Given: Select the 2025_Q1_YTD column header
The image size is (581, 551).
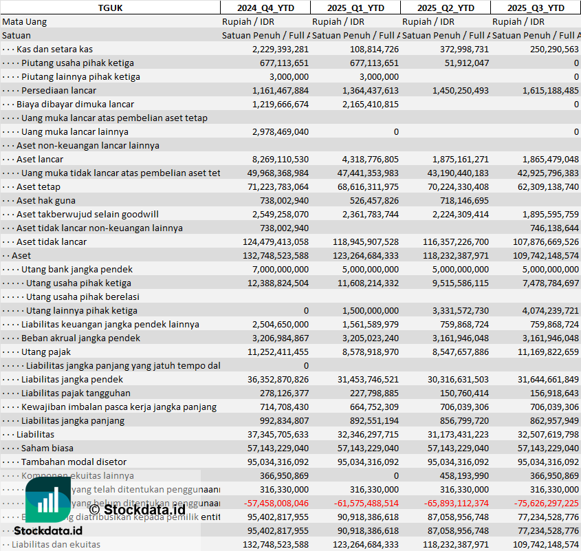Looking at the screenshot, I should [355, 8].
